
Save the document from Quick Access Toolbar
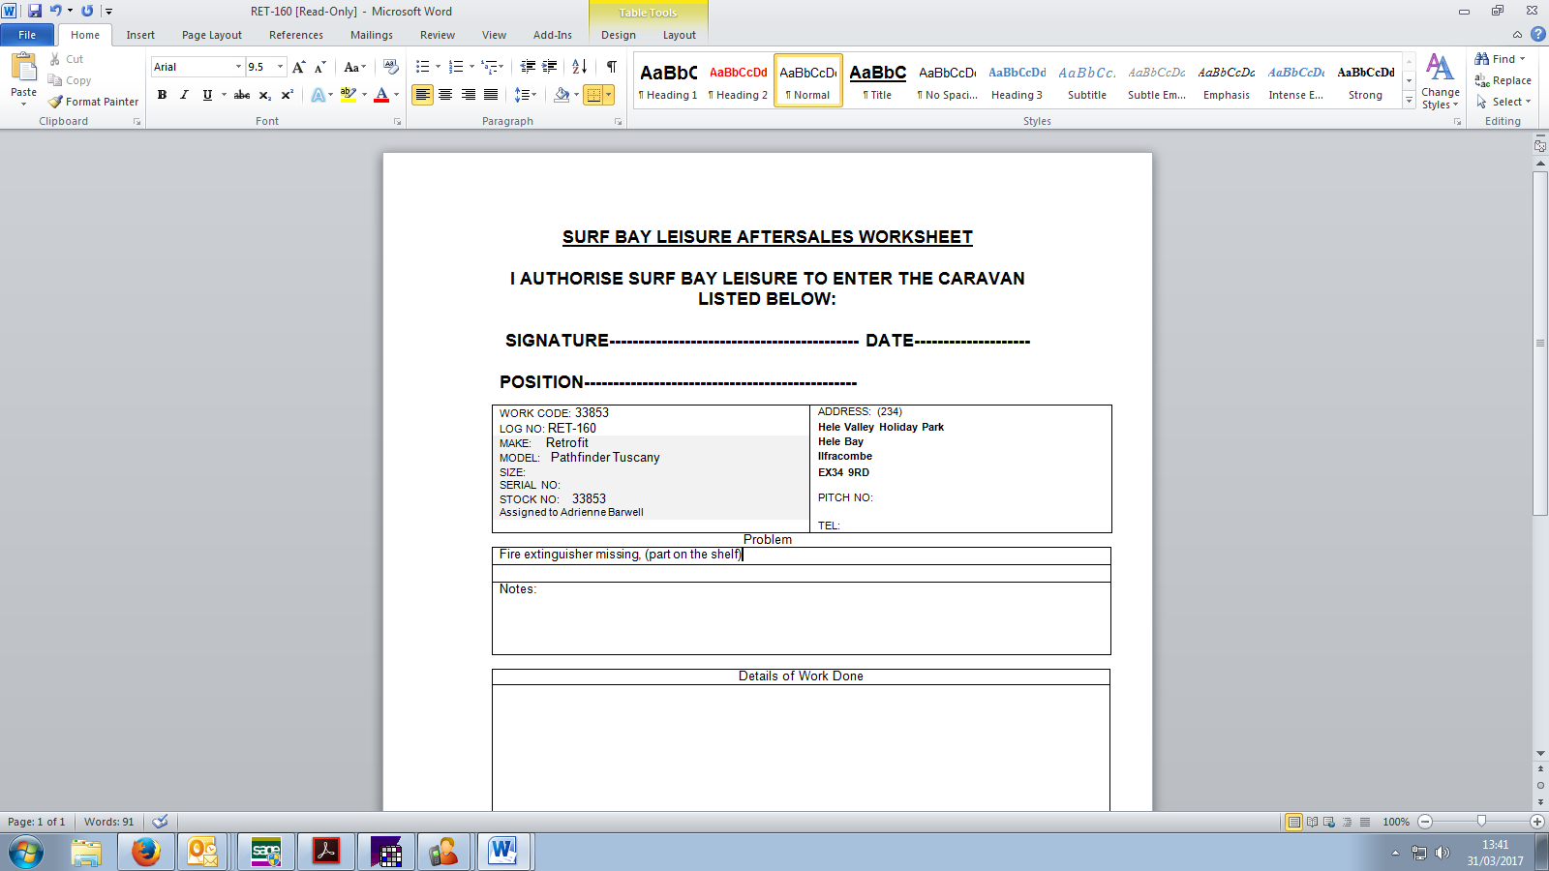tap(35, 11)
